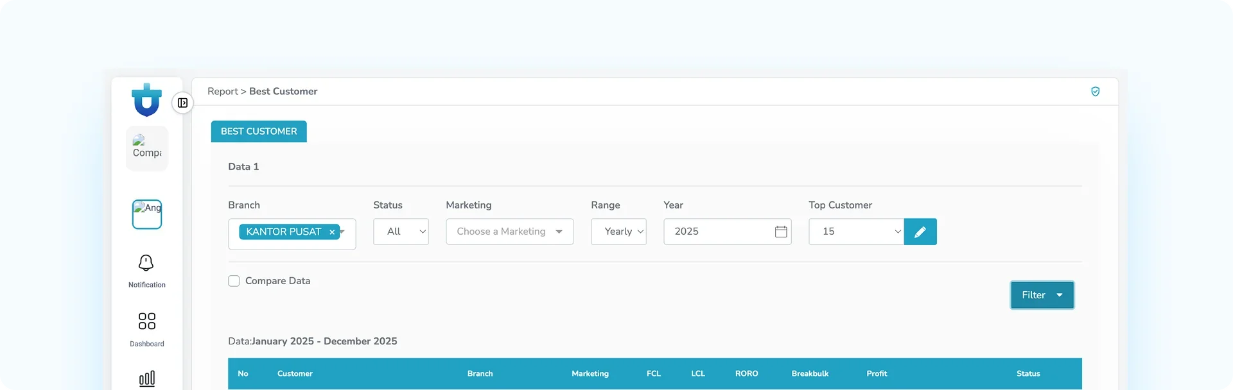Image resolution: width=1233 pixels, height=390 pixels.
Task: Open the Notification bell icon
Action: tap(146, 263)
